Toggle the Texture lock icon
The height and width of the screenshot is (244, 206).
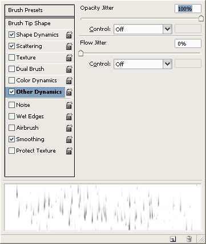point(69,58)
